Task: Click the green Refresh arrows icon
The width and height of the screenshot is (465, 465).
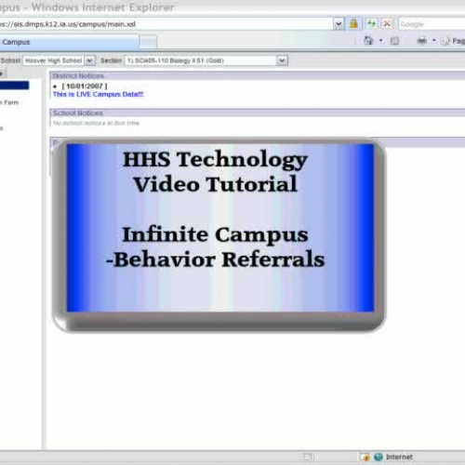Action: click(371, 24)
